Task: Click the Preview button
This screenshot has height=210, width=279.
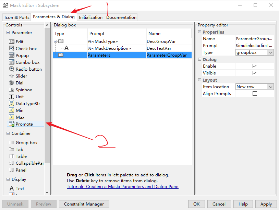Action: point(44,204)
